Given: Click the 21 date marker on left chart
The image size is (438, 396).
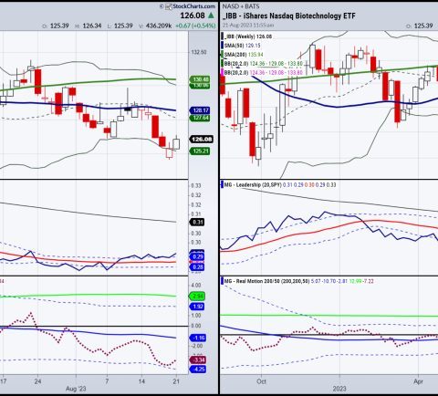Looking at the screenshot, I should [177, 381].
